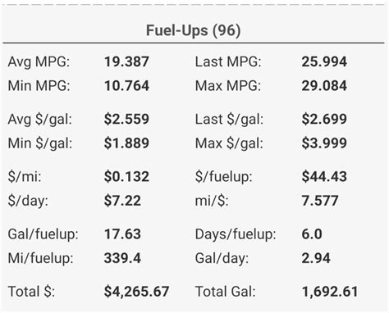Select the mi/$ value 7.577

pyautogui.click(x=320, y=201)
